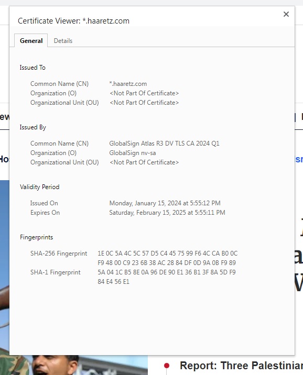Select the General tab
Viewport: 303px width, 375px height.
coord(31,41)
